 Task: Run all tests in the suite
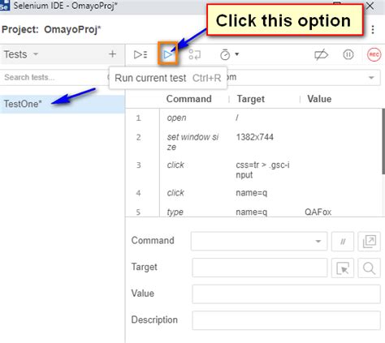(x=141, y=54)
